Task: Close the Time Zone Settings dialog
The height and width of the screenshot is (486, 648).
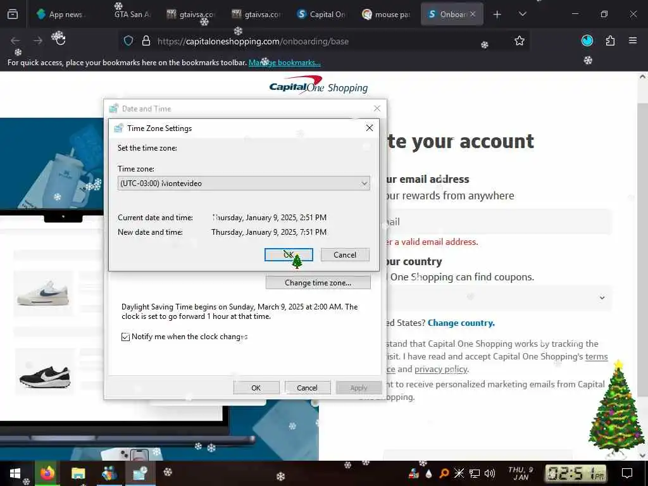Action: (370, 128)
